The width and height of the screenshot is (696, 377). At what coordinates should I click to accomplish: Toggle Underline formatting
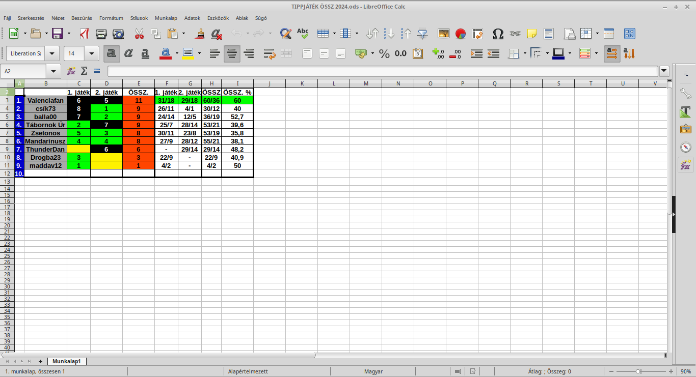[146, 53]
